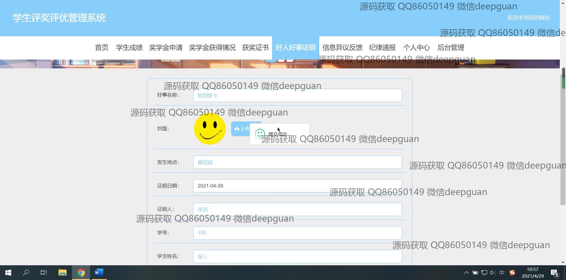566x280 pixels.
Task: Open Word from the taskbar
Action: pyautogui.click(x=99, y=273)
